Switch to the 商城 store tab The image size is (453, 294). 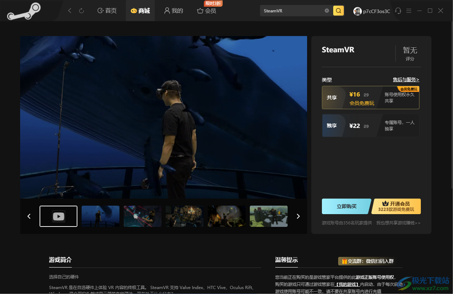point(140,11)
